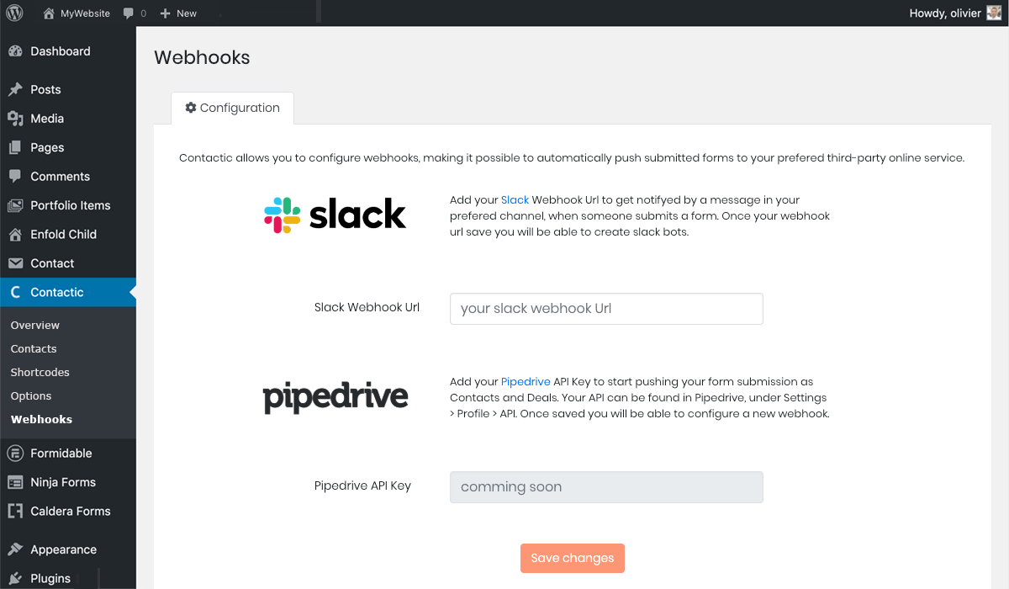This screenshot has width=1009, height=589.
Task: Select the Configuration tab
Action: pos(232,109)
